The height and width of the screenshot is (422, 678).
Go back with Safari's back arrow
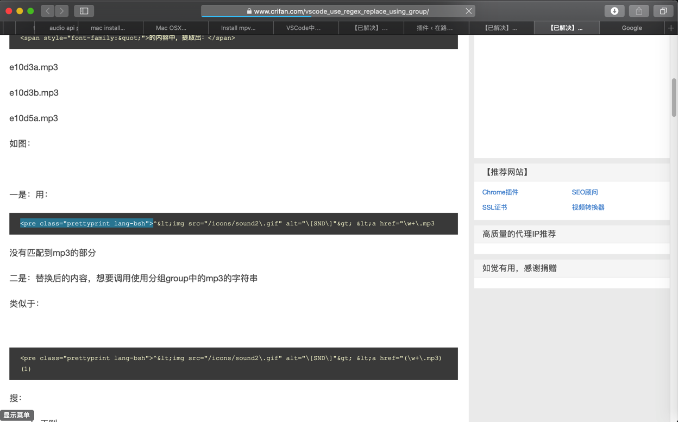point(47,11)
